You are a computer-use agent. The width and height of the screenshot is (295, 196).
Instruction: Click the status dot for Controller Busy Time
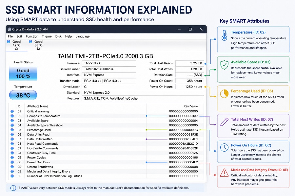click(x=12, y=153)
